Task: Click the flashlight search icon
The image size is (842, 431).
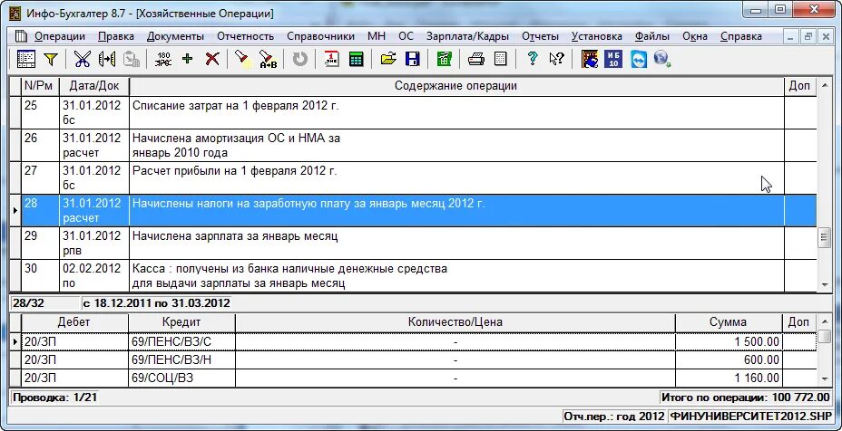Action: point(243,59)
